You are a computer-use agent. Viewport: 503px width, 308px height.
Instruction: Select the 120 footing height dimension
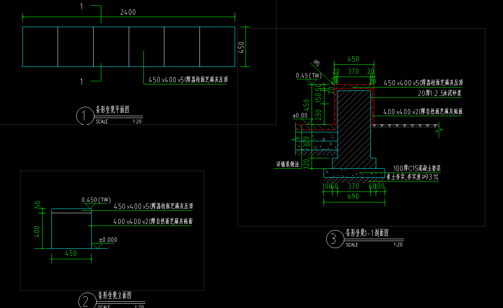click(x=307, y=163)
